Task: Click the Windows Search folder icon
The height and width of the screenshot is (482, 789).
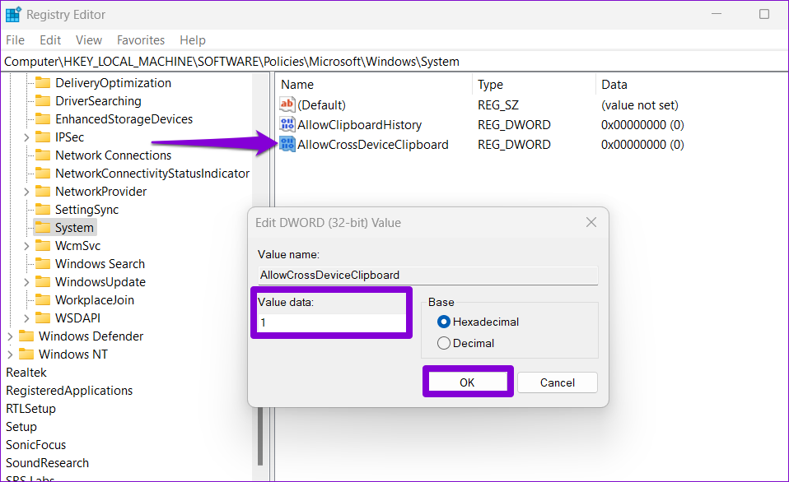Action: pos(42,263)
